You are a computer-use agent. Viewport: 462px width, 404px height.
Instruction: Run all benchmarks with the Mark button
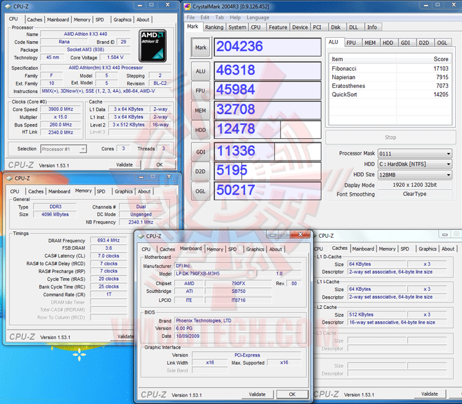[x=201, y=48]
